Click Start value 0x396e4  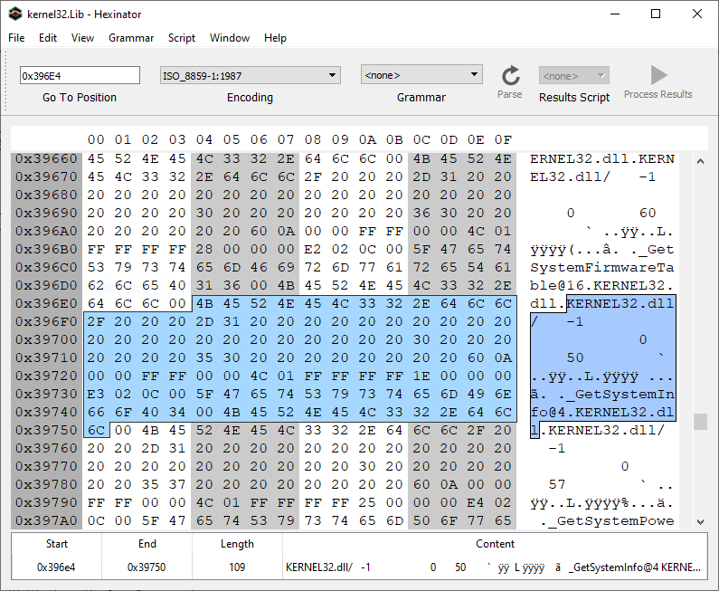[x=56, y=567]
